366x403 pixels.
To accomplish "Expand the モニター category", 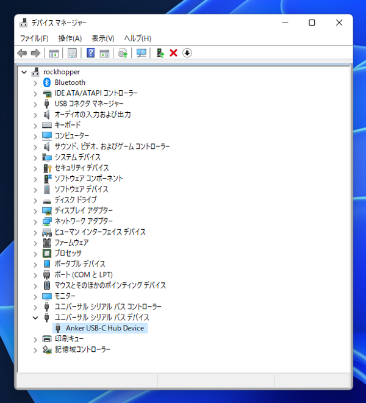I will (35, 297).
